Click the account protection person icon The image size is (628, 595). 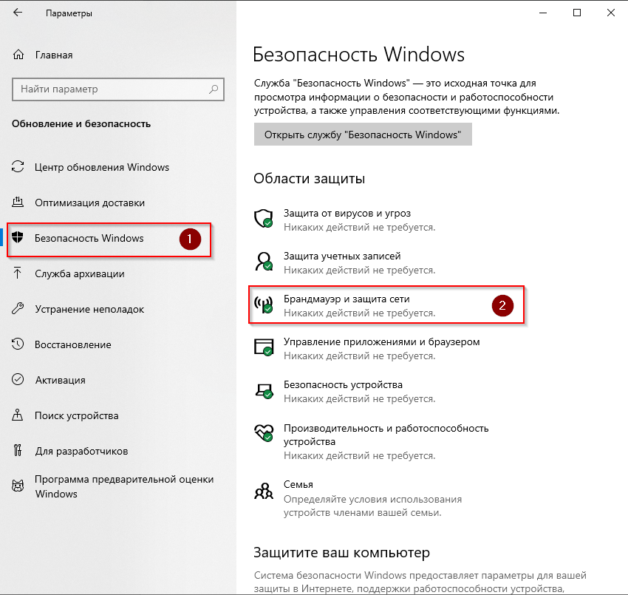coord(264,261)
